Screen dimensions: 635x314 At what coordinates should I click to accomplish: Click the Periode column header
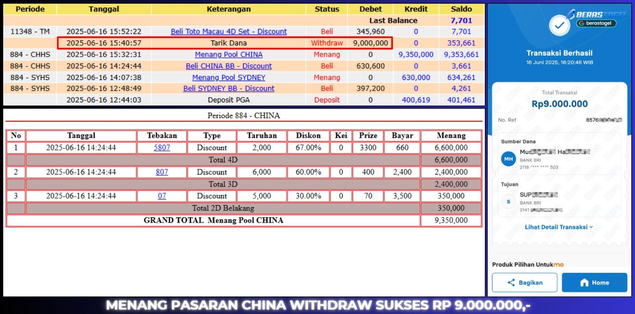(x=30, y=9)
